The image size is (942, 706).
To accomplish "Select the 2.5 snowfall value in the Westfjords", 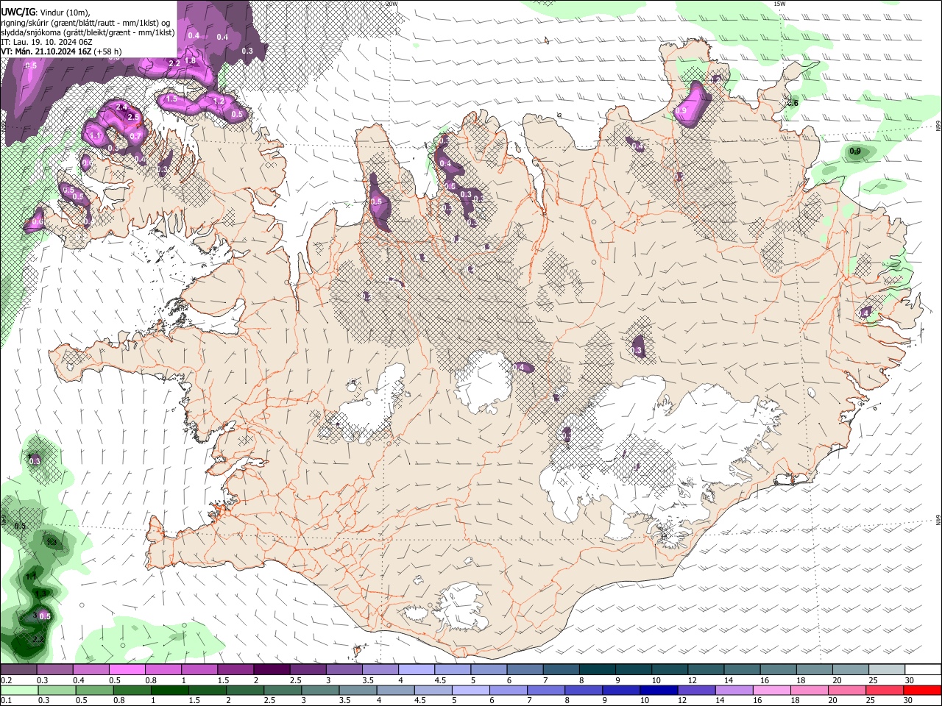I will (x=133, y=117).
